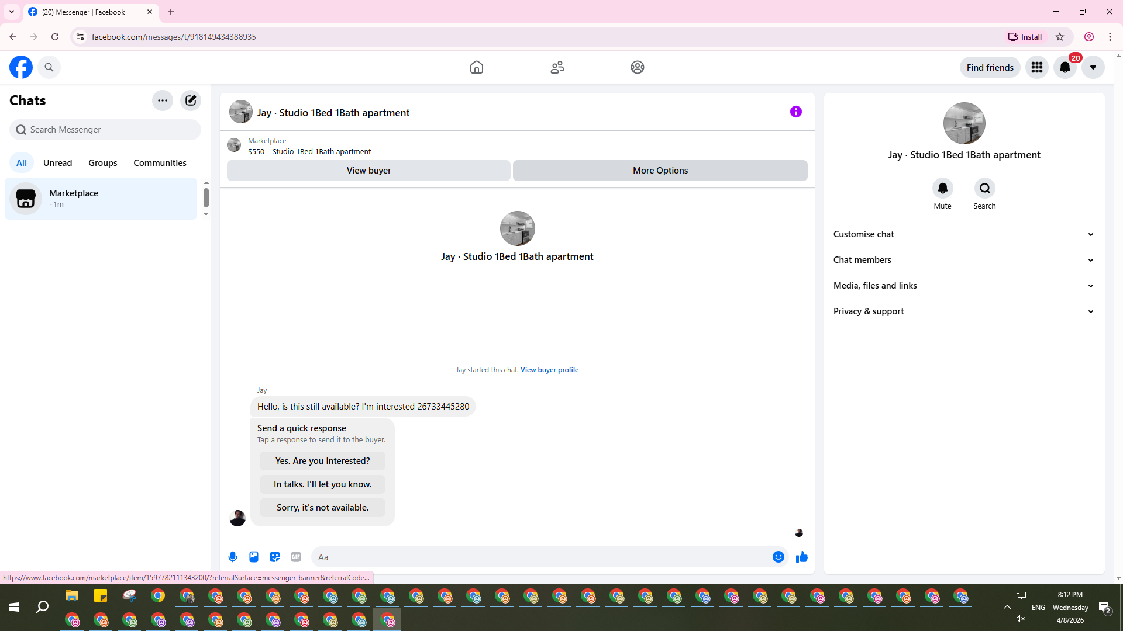This screenshot has height=631, width=1123.
Task: Click the View buyer button
Action: coord(368,171)
